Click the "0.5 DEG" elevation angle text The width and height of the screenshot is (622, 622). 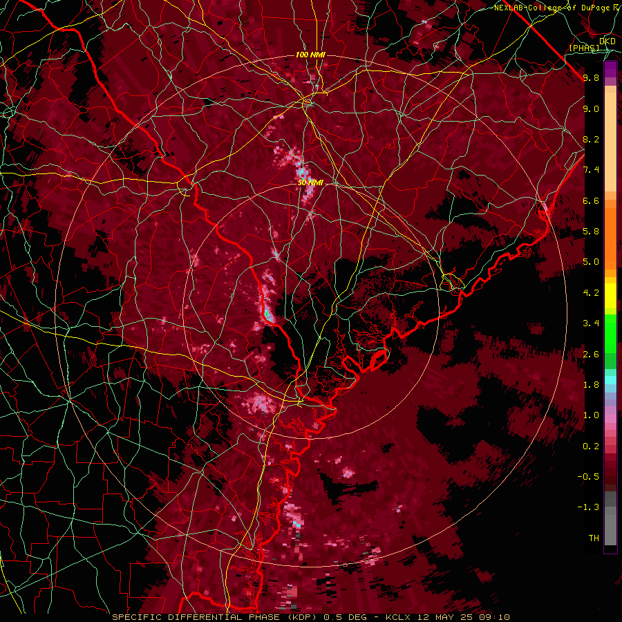click(x=345, y=617)
